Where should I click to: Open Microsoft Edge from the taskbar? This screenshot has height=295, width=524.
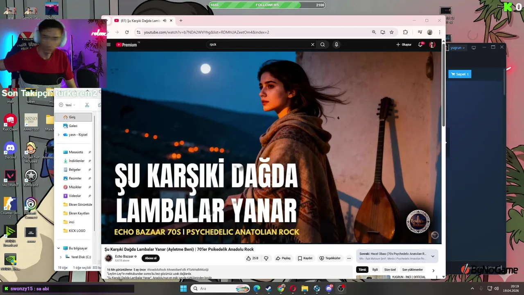point(257,288)
